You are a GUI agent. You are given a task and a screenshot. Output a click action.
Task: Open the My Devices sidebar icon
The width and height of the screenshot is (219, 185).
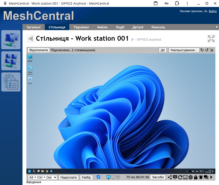(11, 40)
